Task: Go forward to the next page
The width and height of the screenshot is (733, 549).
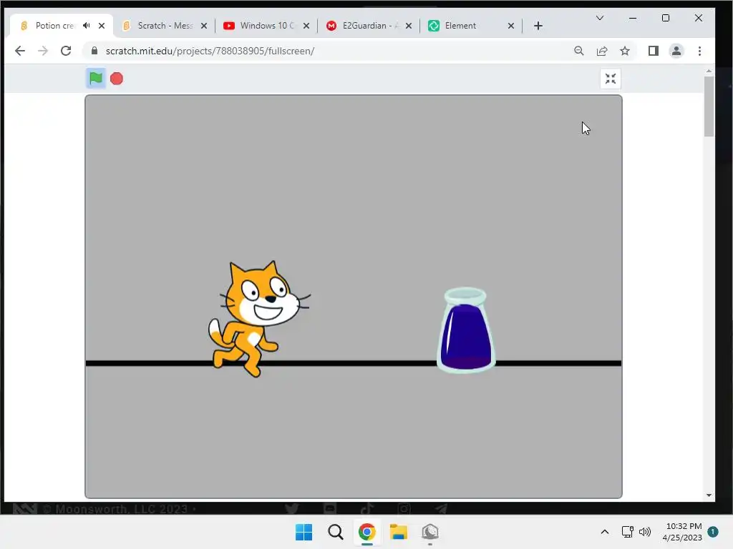Action: point(43,51)
